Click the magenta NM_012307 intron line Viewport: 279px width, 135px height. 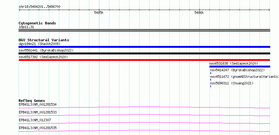pyautogui.click(x=144, y=123)
